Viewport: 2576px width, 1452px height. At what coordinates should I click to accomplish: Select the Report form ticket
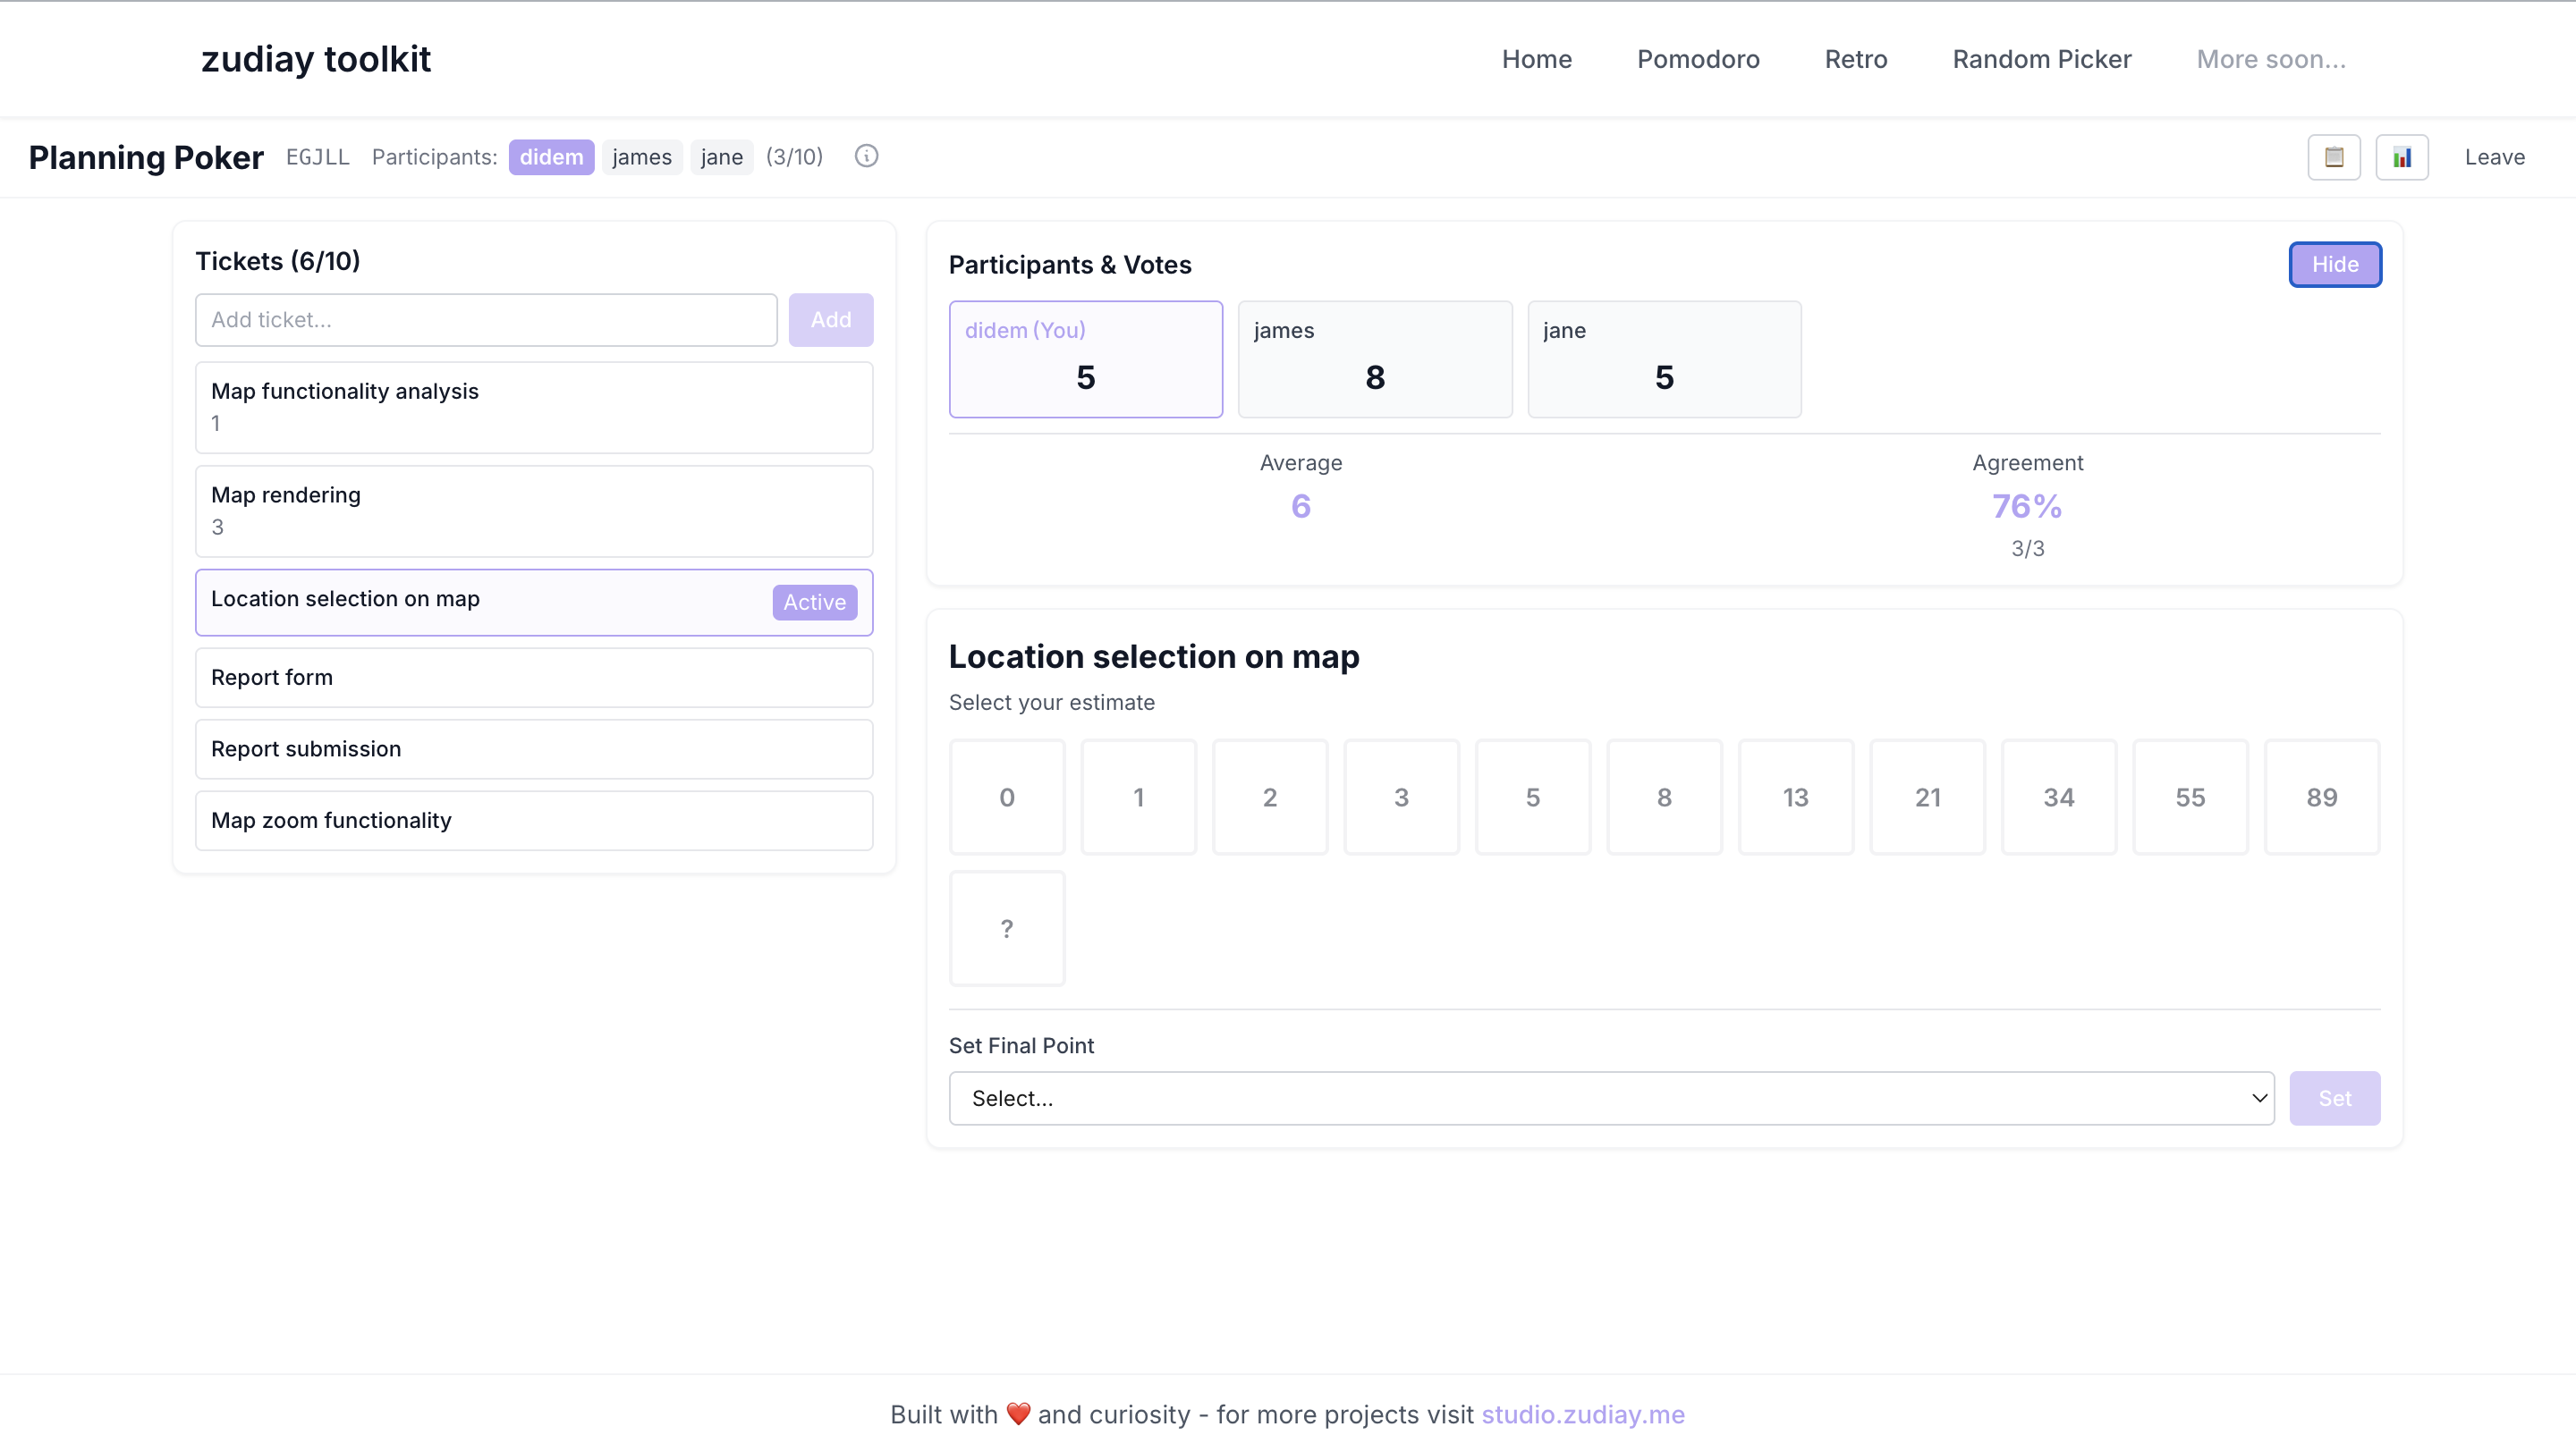[x=533, y=677]
